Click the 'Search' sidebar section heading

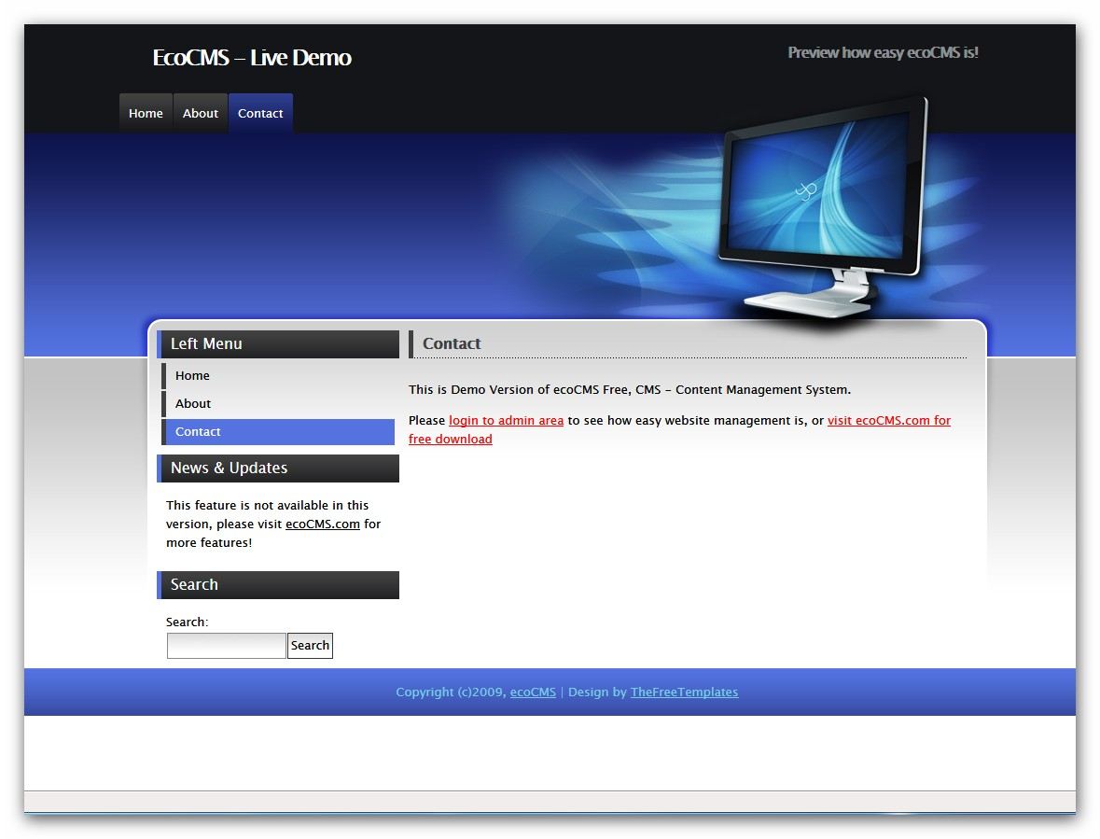[278, 585]
